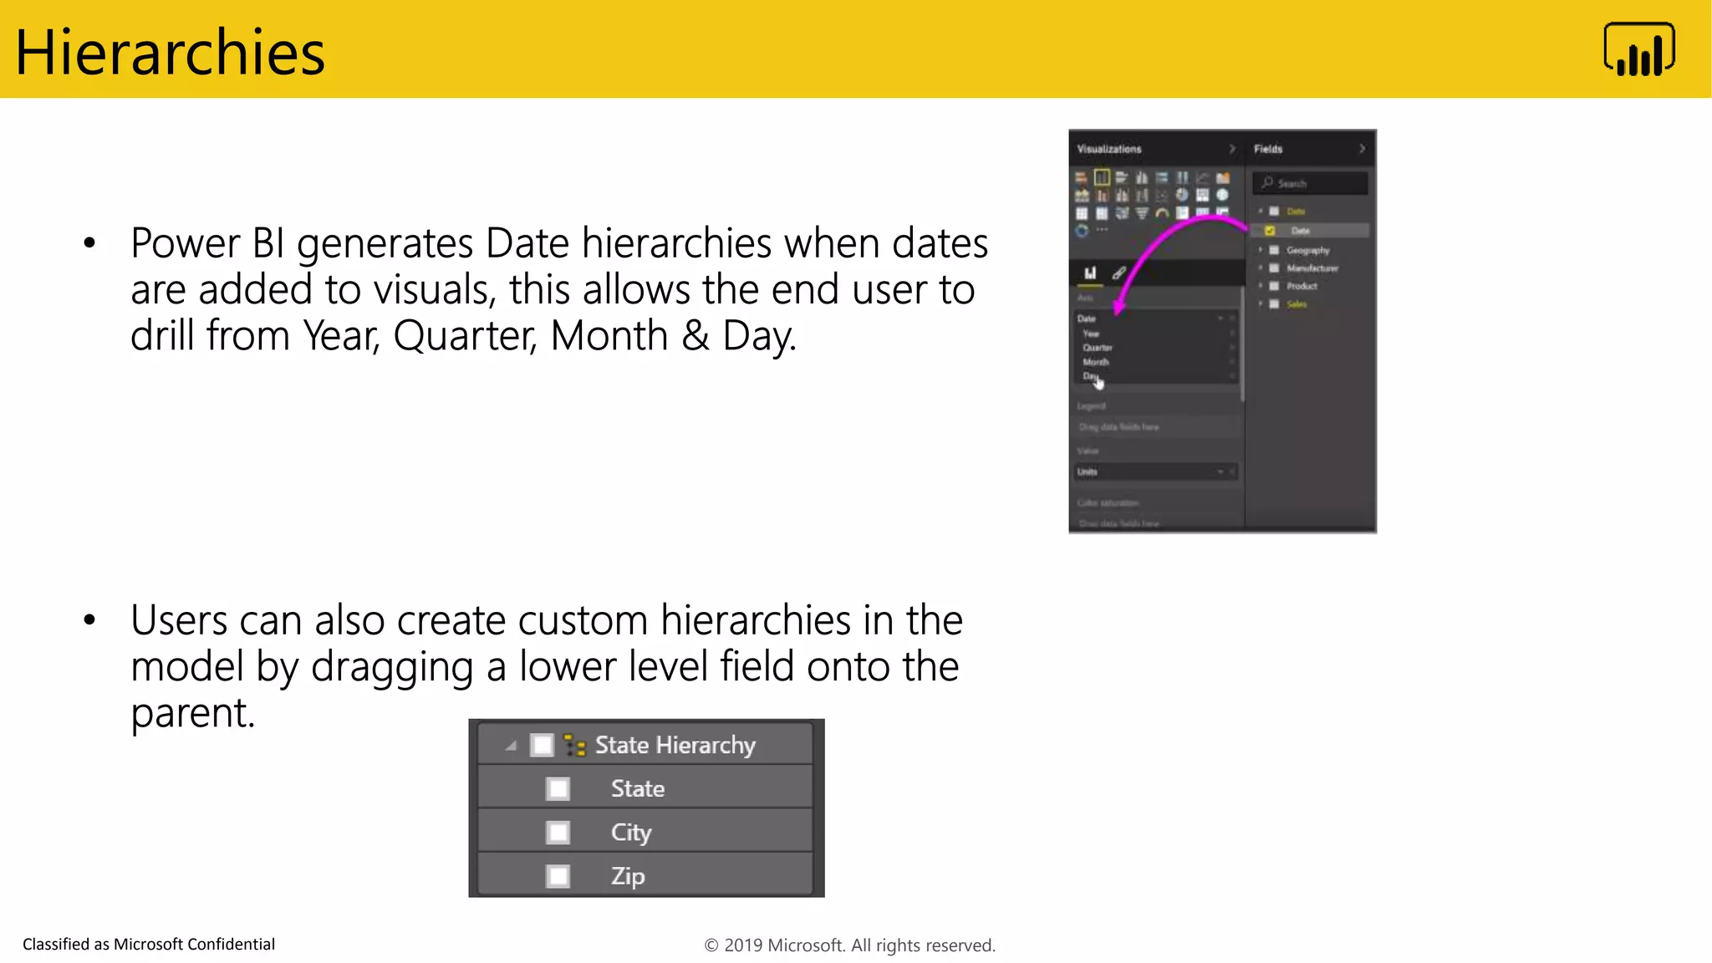Click the State Hierarchy hierarchy icon
The height and width of the screenshot is (963, 1712).
[575, 745]
